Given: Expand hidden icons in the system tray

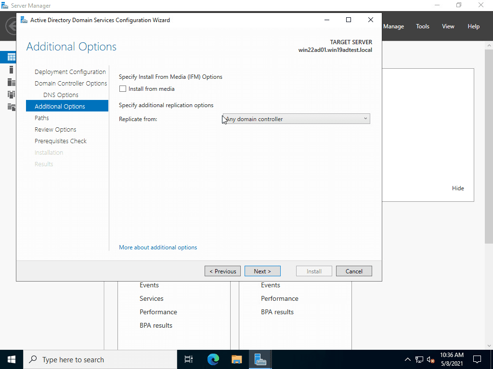Looking at the screenshot, I should click(407, 359).
